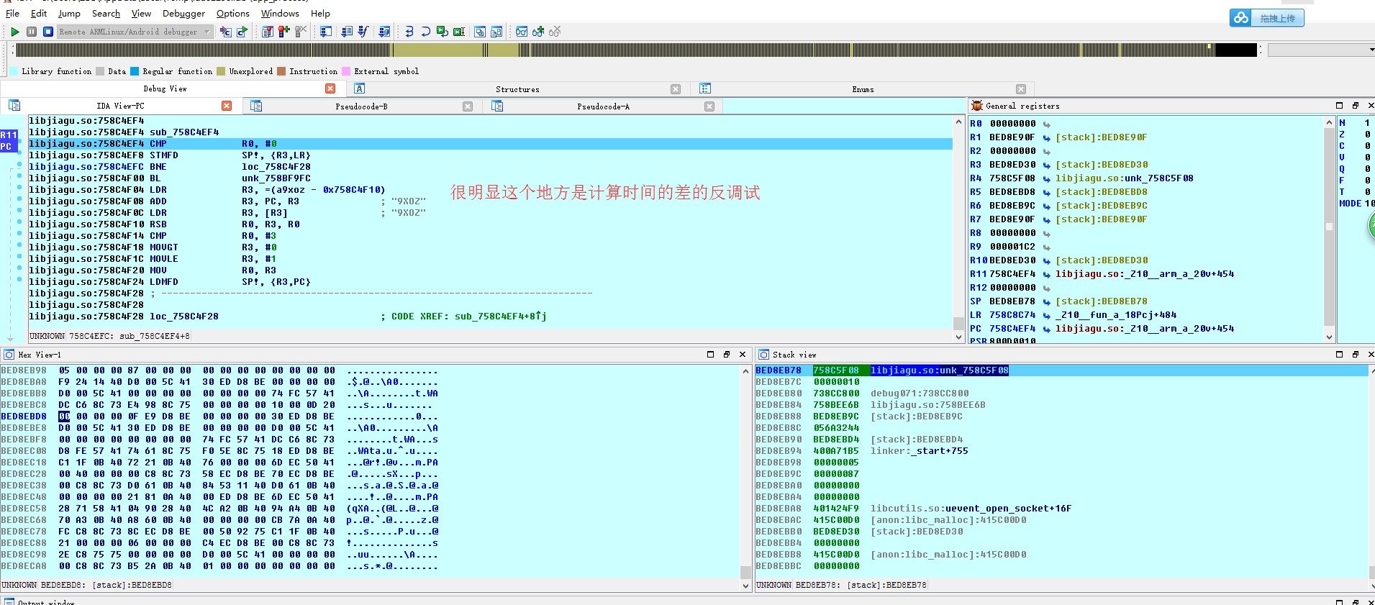The height and width of the screenshot is (605, 1375).
Task: Toggle the C flag value in registers
Action: [x=1367, y=146]
